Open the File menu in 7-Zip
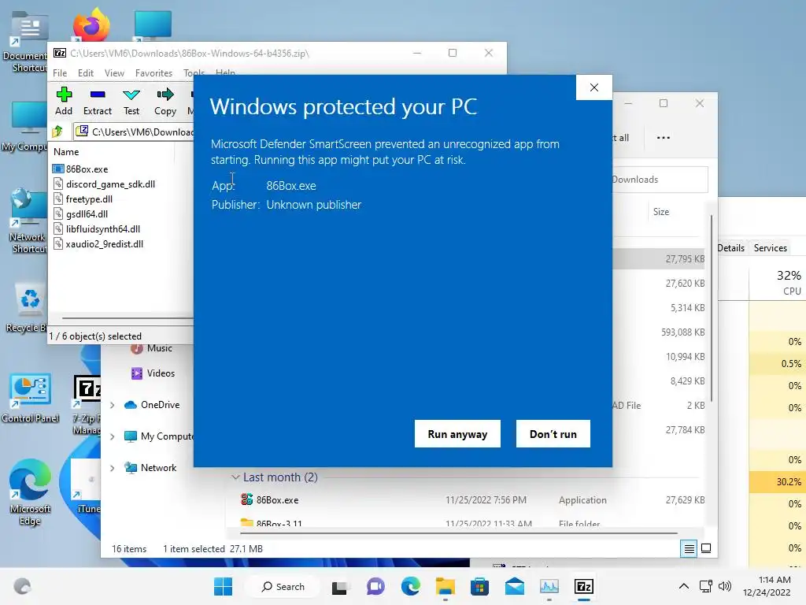806x605 pixels. coord(60,73)
